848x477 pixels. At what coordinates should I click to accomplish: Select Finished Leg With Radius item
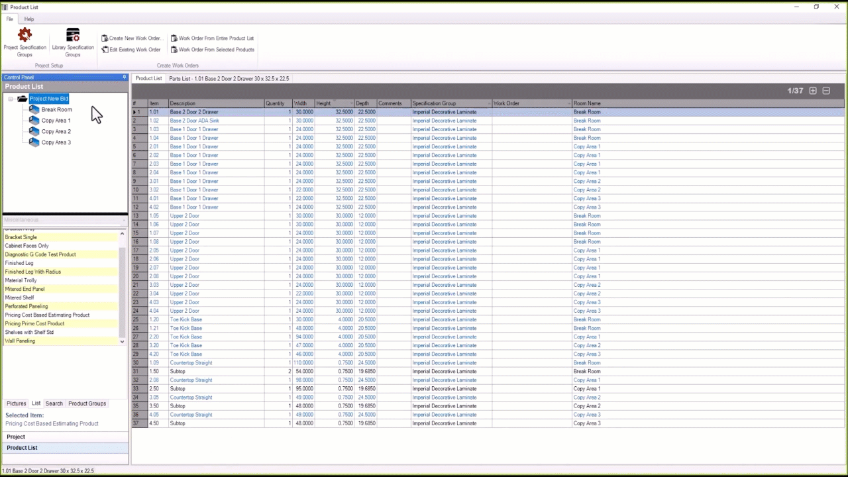[61, 272]
